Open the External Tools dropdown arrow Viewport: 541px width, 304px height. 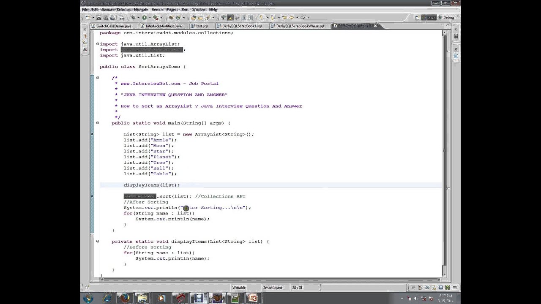161,17
